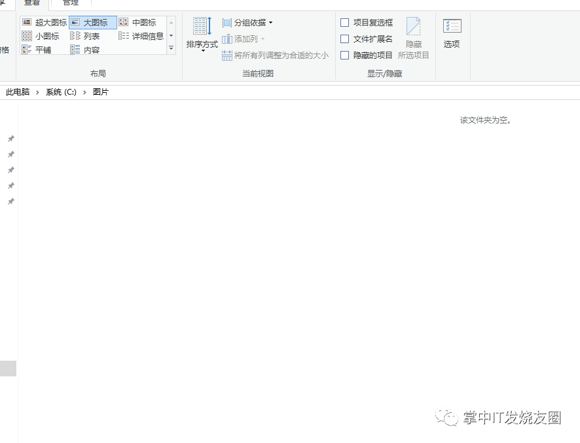Open the 分组依据 dropdown
580x443 pixels.
pyautogui.click(x=245, y=22)
